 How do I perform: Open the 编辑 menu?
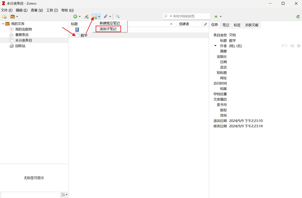tap(22, 10)
